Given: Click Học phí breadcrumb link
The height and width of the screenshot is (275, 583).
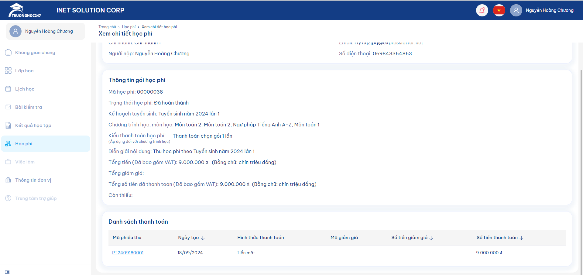Looking at the screenshot, I should pos(129,27).
